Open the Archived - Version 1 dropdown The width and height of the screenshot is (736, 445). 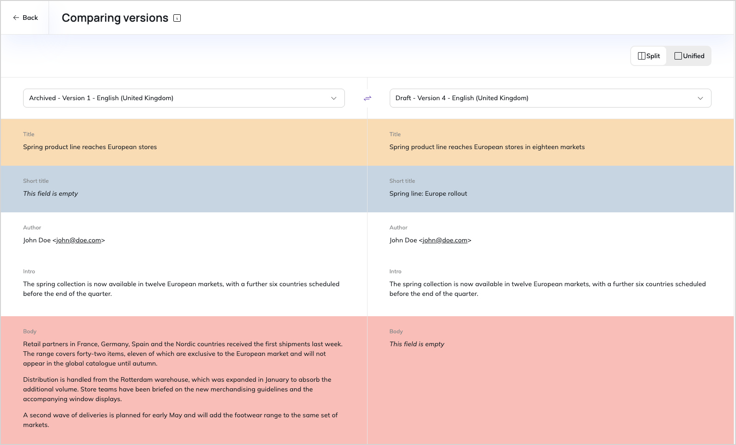tap(184, 98)
